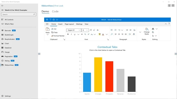Toggle Italic formatting
Screen dimensions: 177x99
(71, 34)
